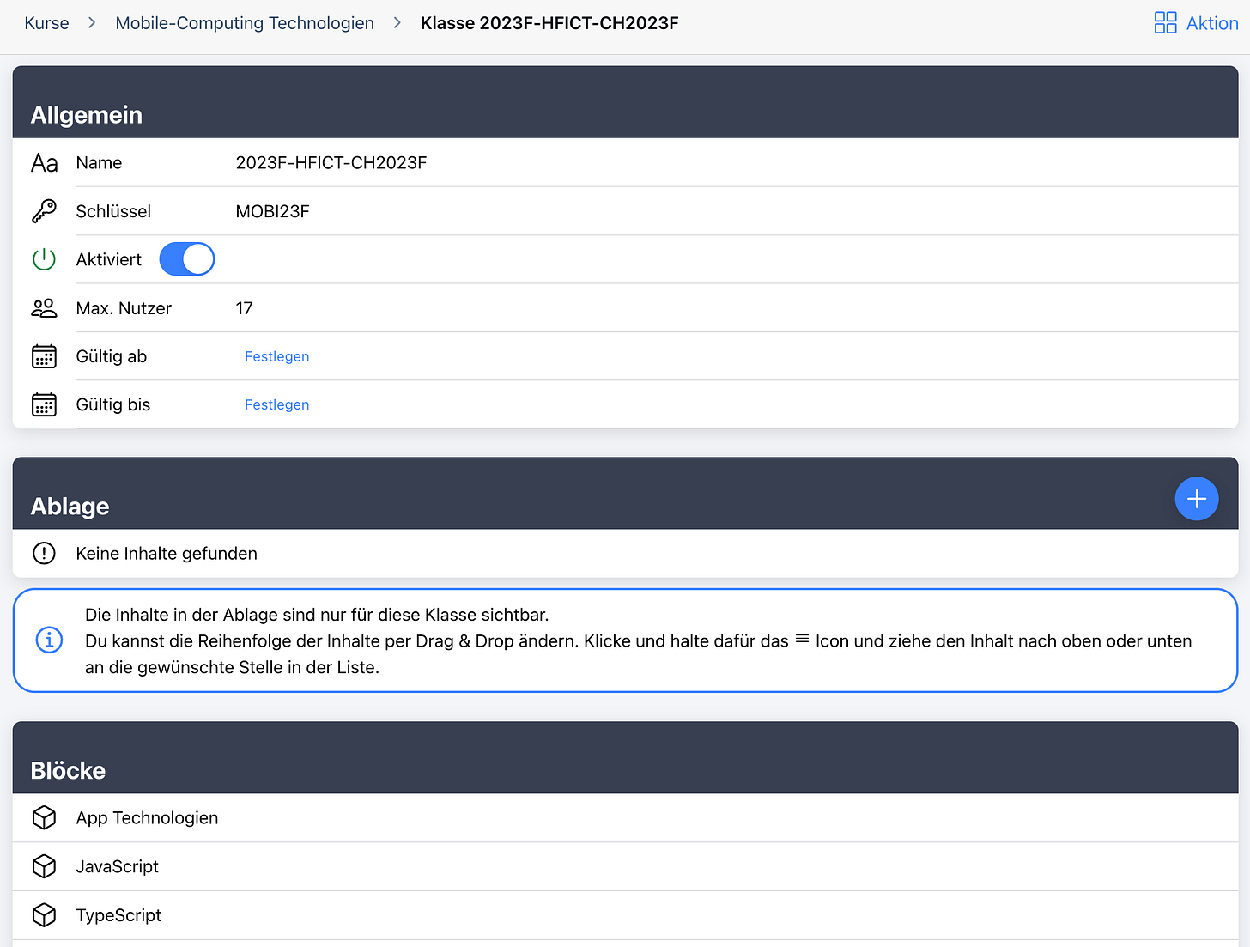Image resolution: width=1250 pixels, height=947 pixels.
Task: Edit the max users value 17
Action: 244,308
